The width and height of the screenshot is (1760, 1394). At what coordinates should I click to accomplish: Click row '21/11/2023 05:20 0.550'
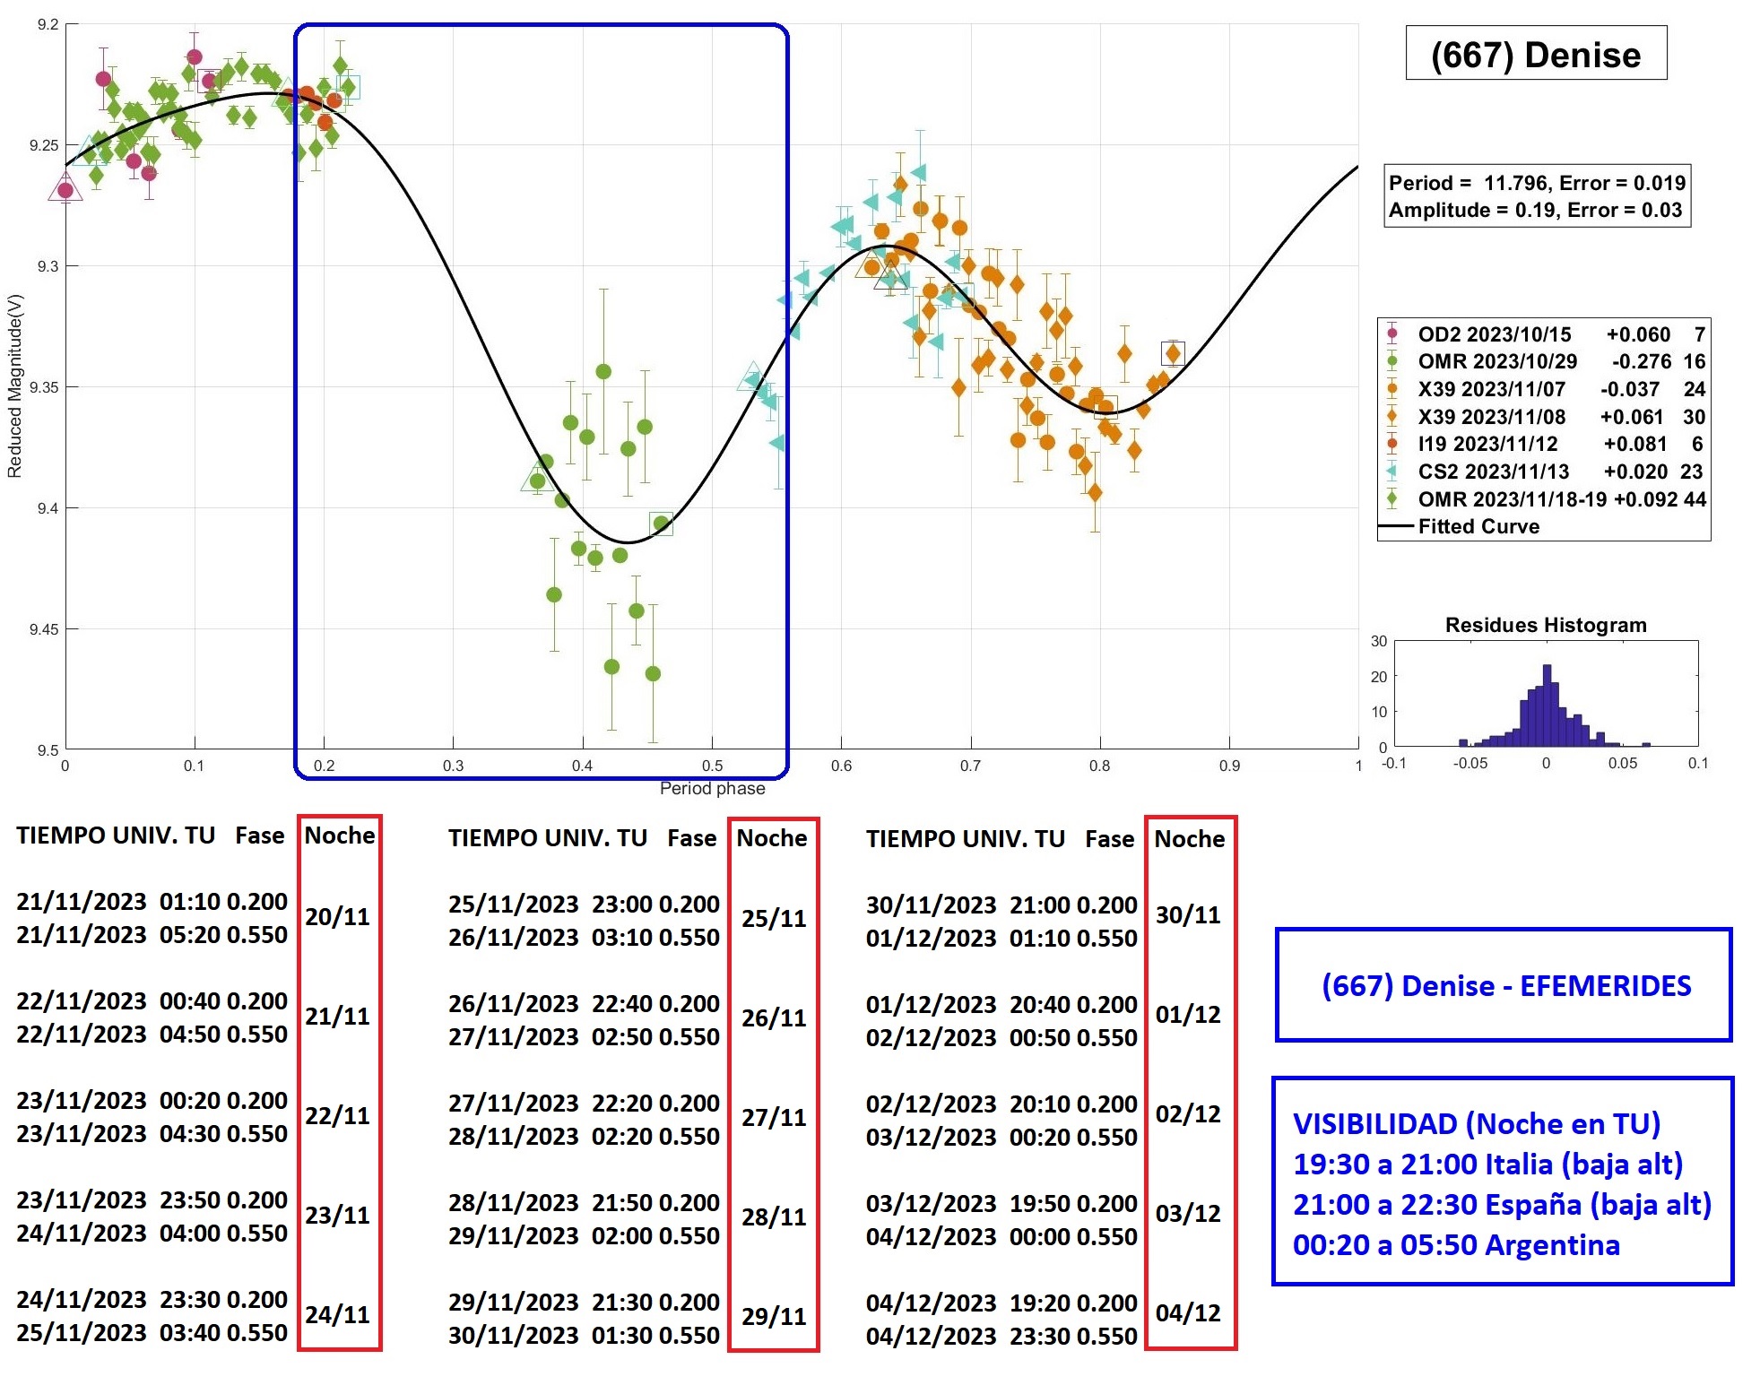[x=152, y=934]
